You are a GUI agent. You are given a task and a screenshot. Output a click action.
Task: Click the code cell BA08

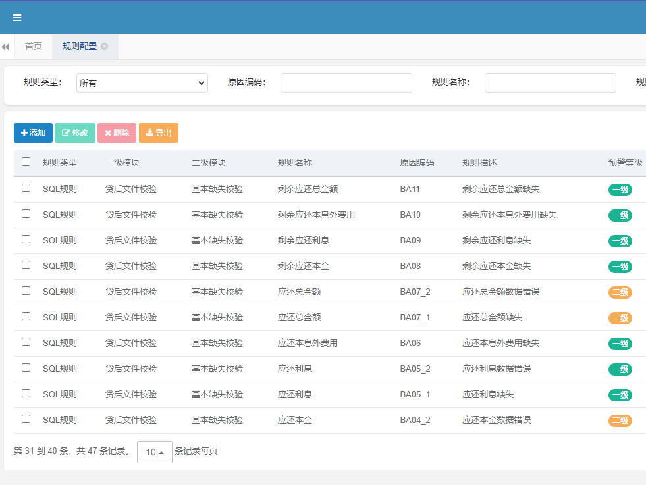click(x=410, y=266)
